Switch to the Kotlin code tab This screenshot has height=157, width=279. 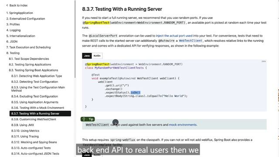(97, 56)
